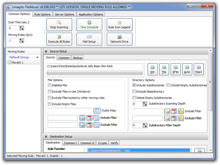
Task: Open Application Options tab
Action: [x=91, y=14]
